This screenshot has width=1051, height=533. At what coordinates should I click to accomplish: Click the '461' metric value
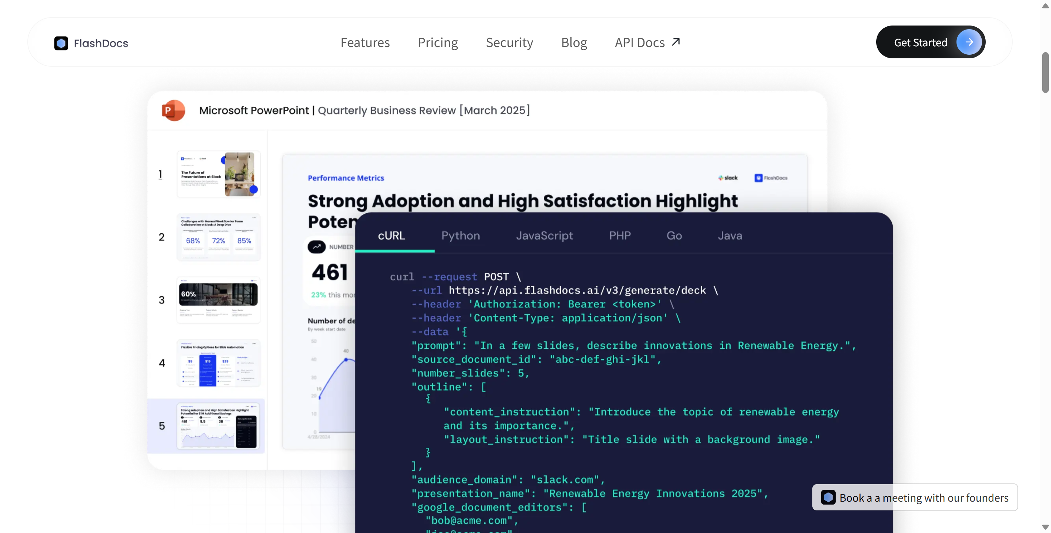click(330, 273)
